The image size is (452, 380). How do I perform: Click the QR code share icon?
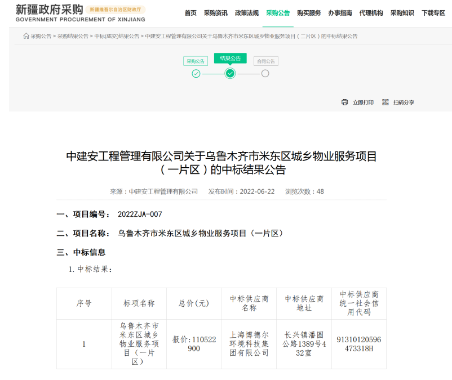(385, 102)
